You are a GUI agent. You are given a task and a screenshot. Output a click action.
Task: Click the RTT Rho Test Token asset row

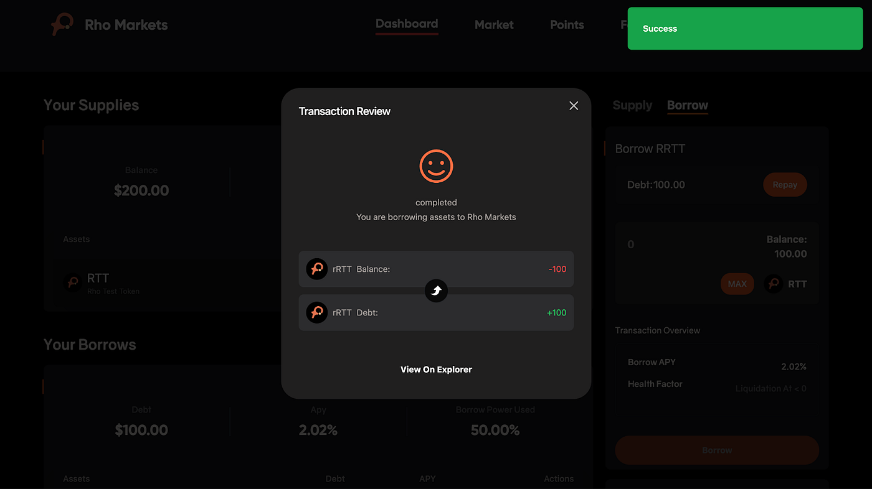[162, 283]
